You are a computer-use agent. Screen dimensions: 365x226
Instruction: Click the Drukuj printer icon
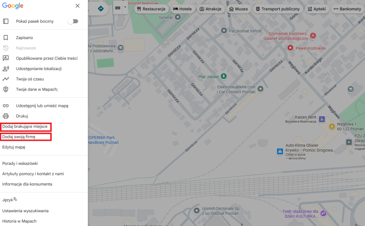coord(6,116)
